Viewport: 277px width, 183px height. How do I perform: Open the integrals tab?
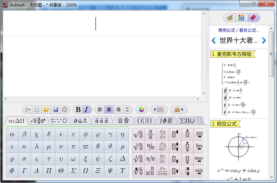coord(166,121)
